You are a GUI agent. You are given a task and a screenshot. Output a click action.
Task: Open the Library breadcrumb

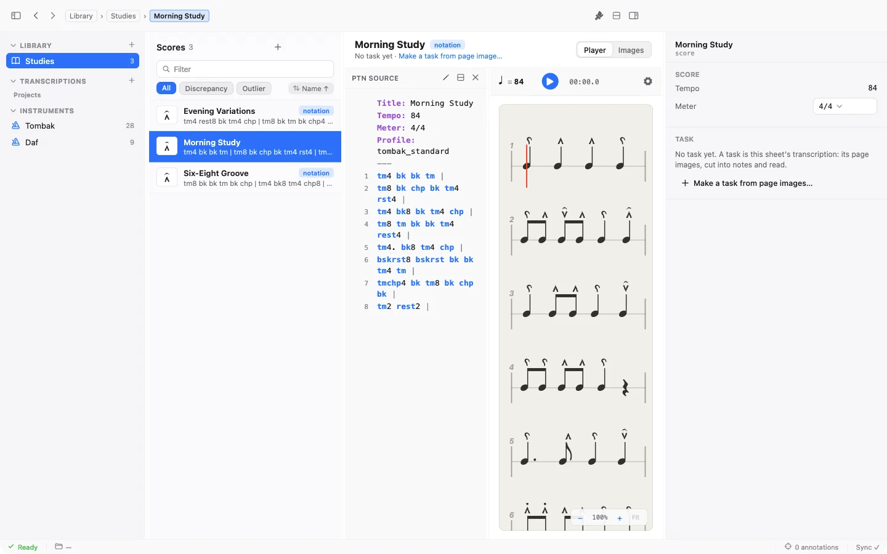(81, 16)
